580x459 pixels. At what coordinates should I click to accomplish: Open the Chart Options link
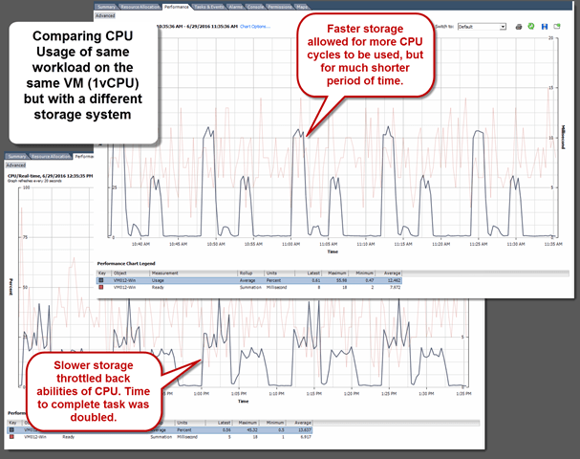254,27
